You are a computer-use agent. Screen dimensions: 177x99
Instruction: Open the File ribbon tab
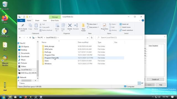tap(21, 20)
